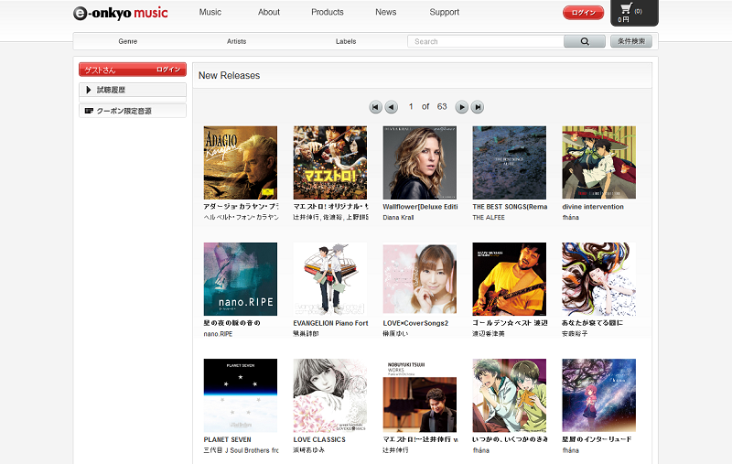Open the Nobuyuki Tsujii Works album cover
Viewport: 732px width, 464px height.
point(420,395)
